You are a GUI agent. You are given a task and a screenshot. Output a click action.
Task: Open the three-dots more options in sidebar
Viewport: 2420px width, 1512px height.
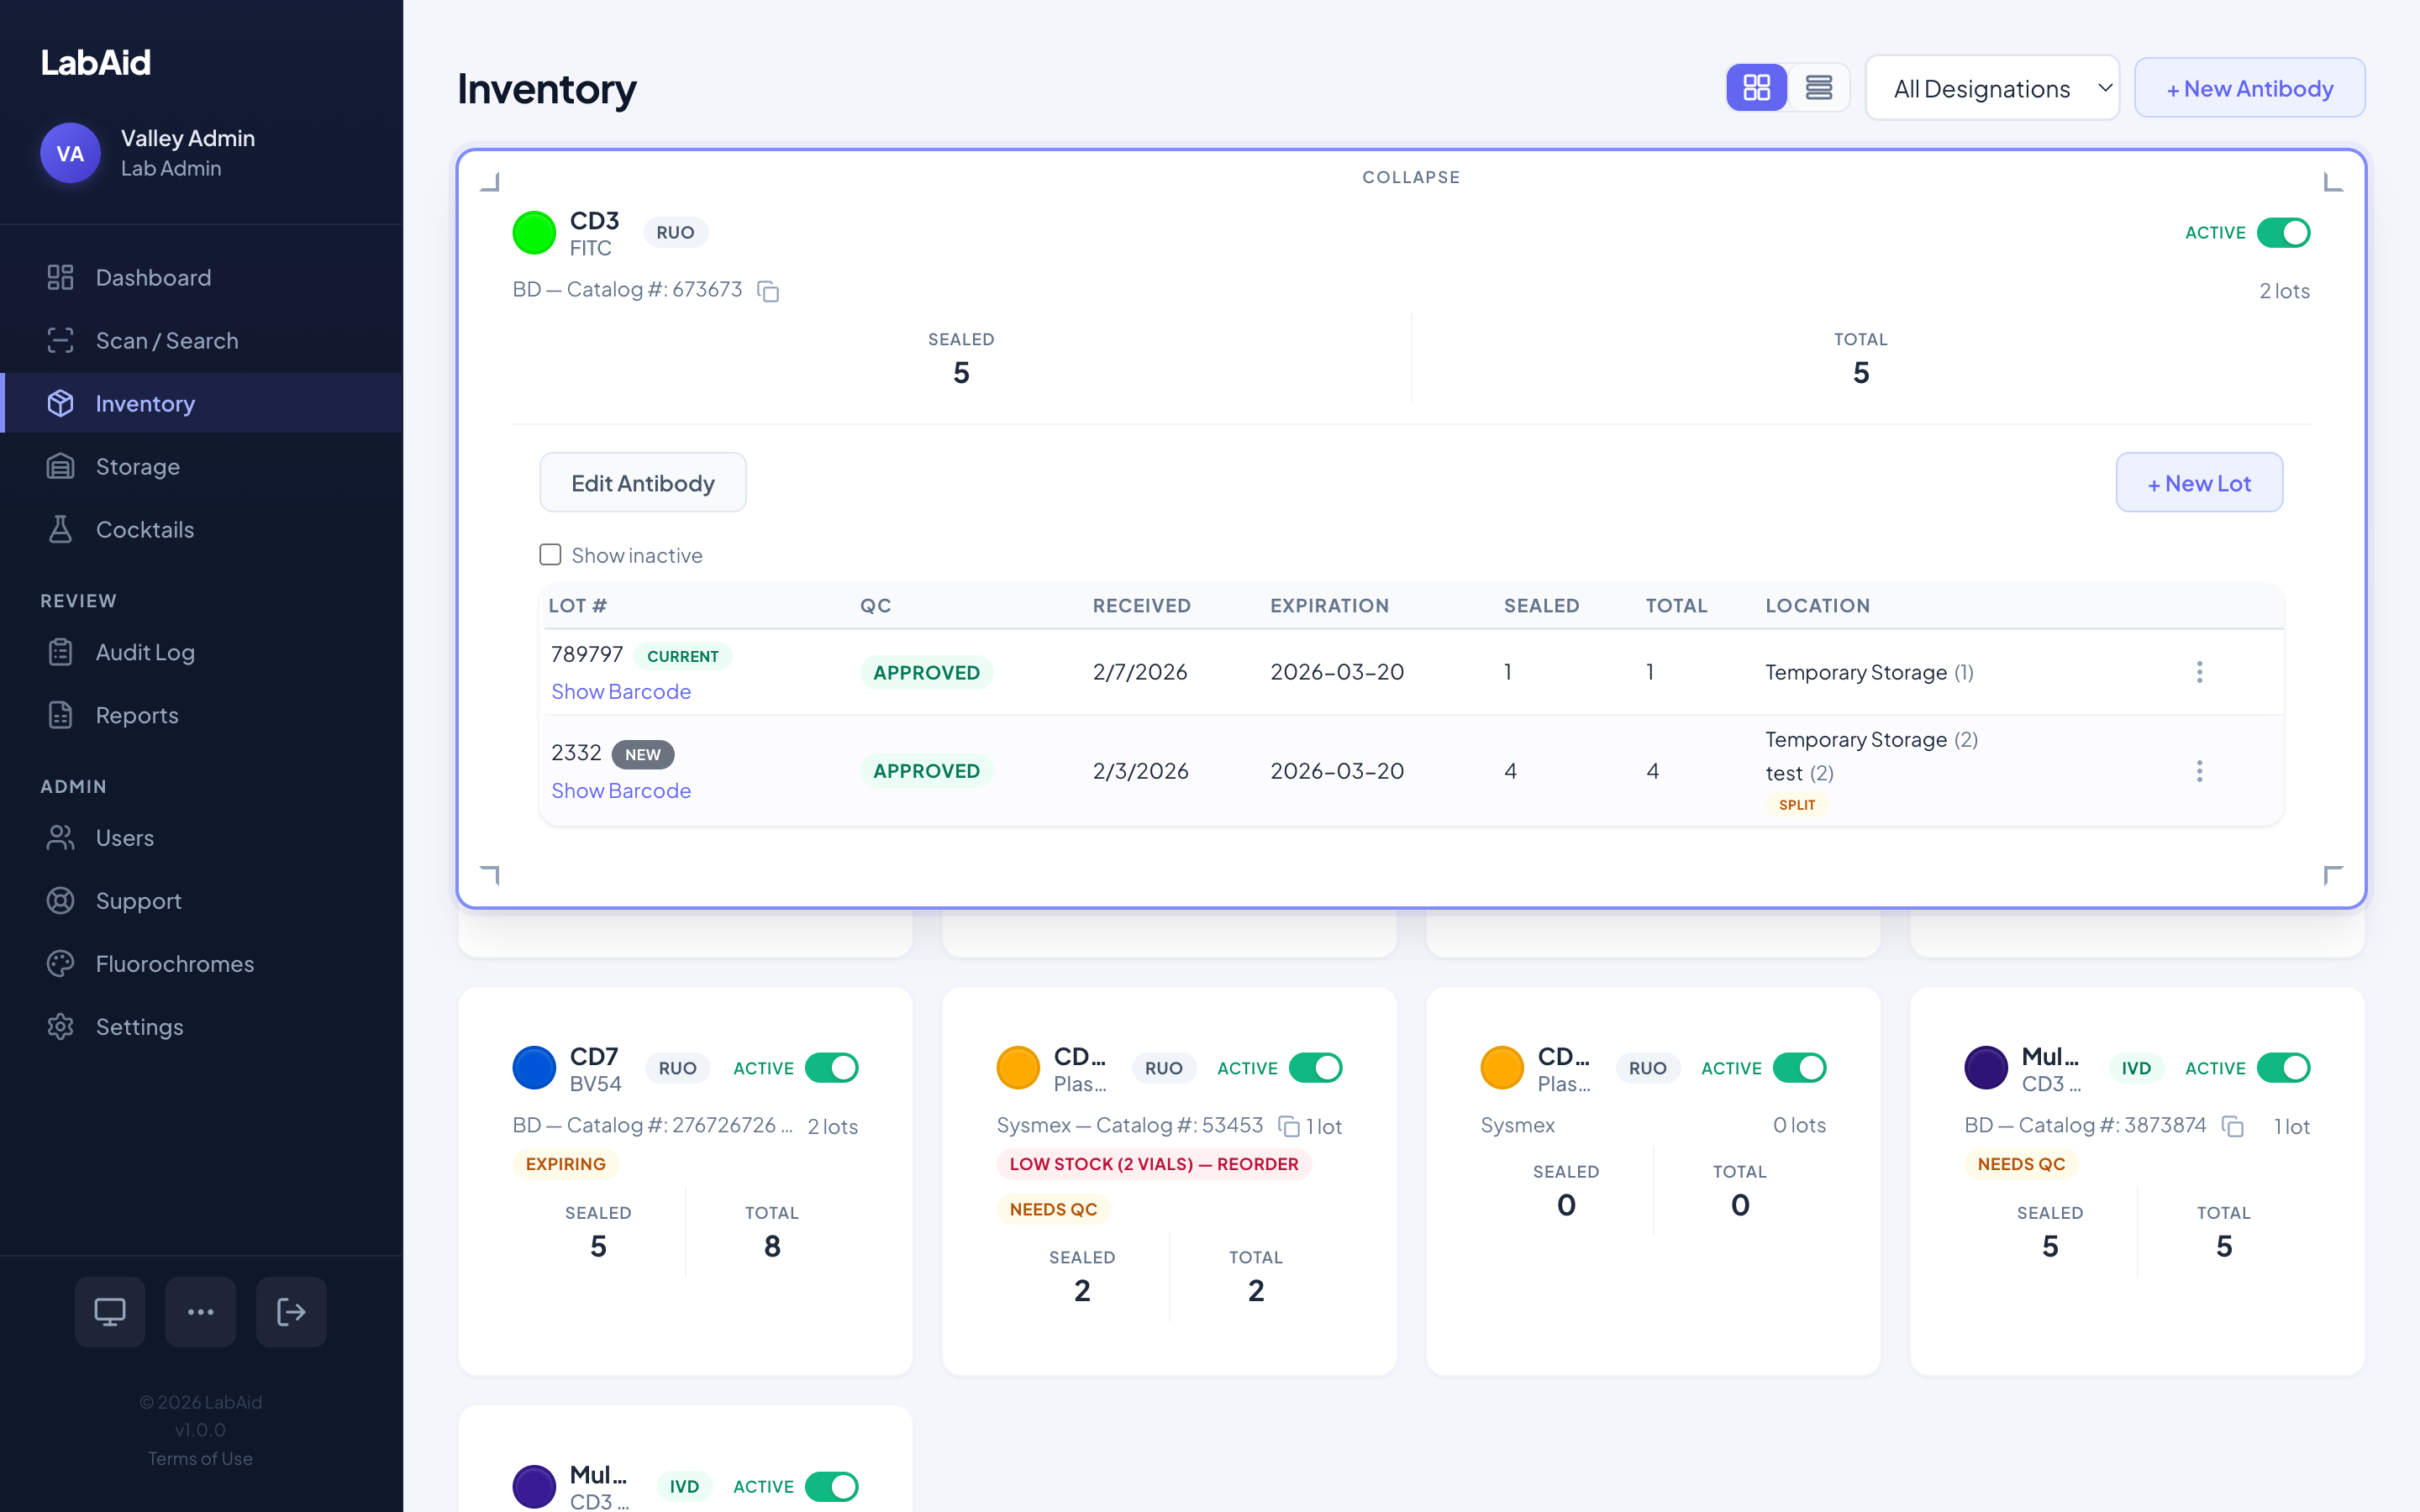pos(201,1311)
